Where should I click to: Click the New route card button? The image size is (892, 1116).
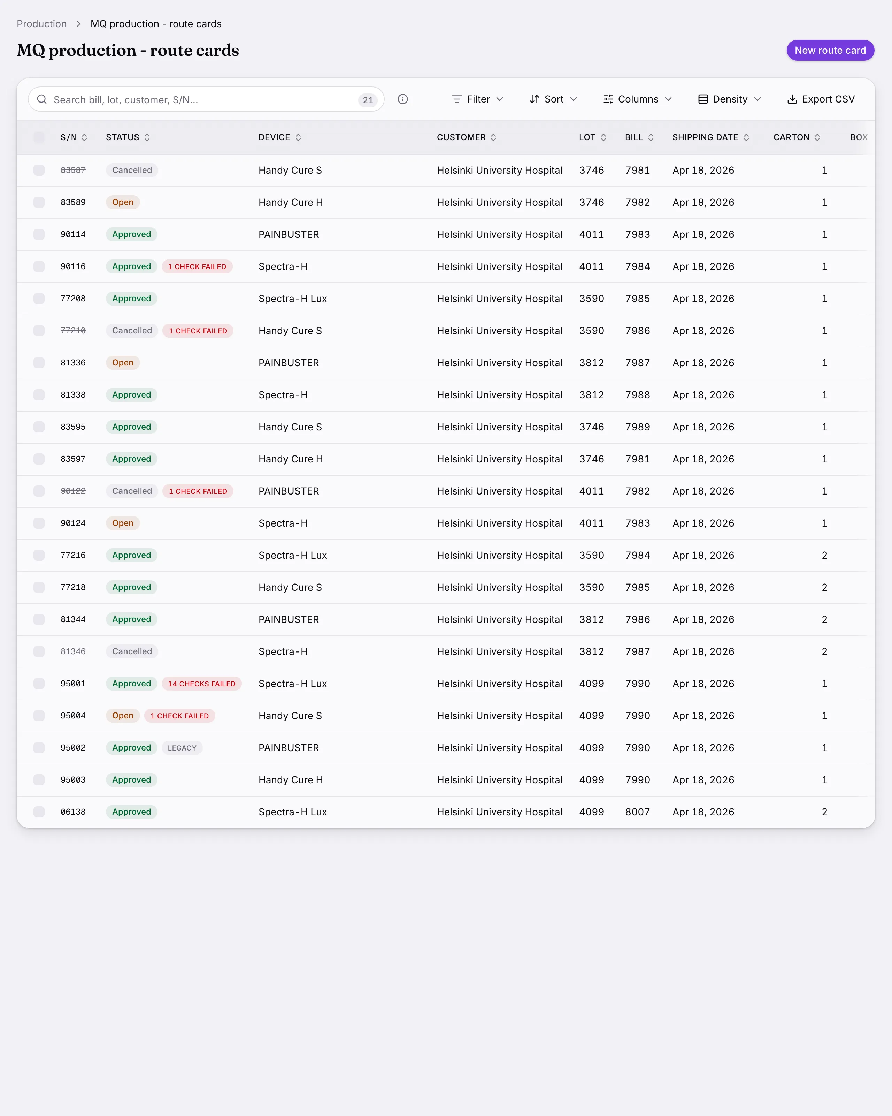point(830,50)
